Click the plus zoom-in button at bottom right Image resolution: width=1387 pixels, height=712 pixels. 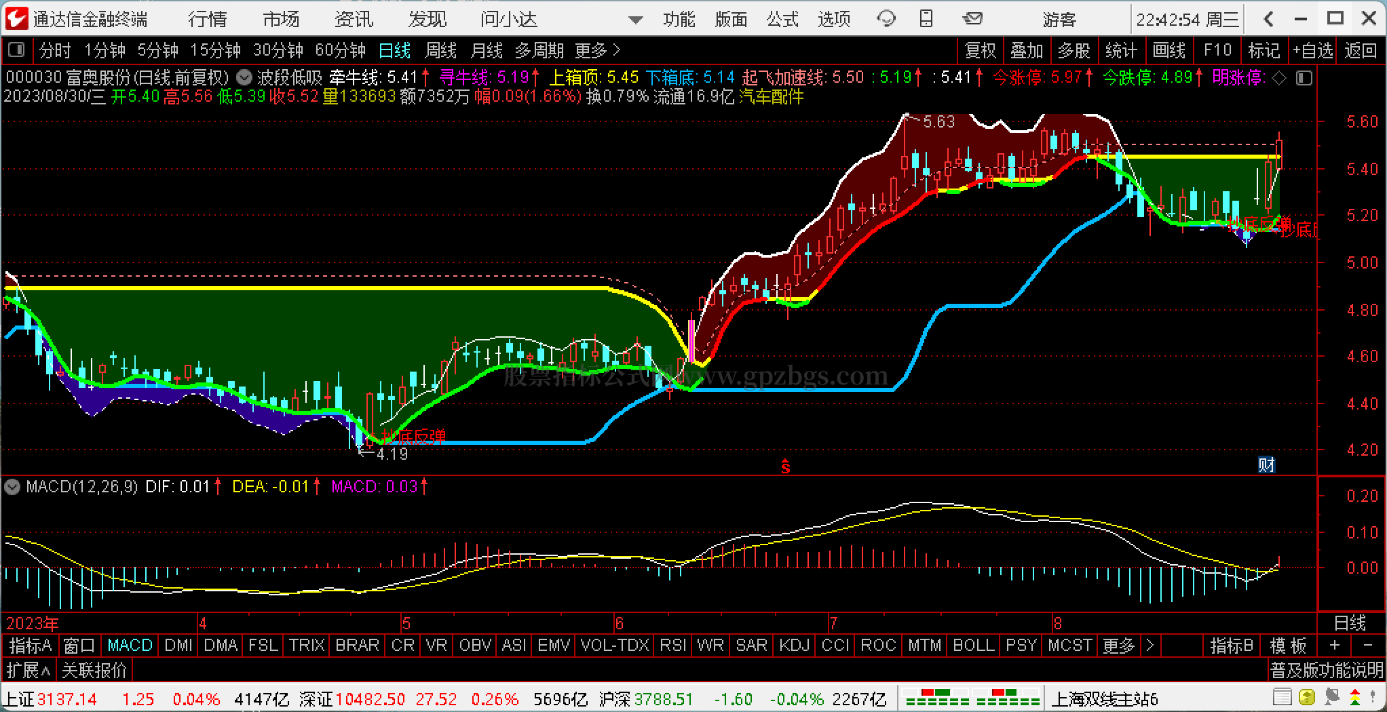tap(1334, 645)
